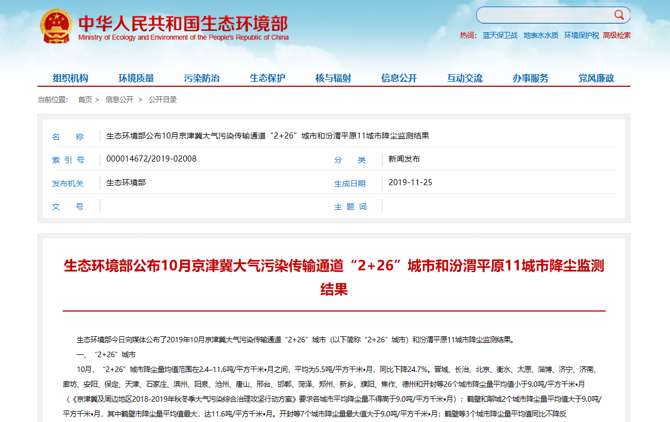Viewport: 670px width, 422px height.
Task: Click the 信息公开 breadcrumb link
Action: [x=119, y=99]
